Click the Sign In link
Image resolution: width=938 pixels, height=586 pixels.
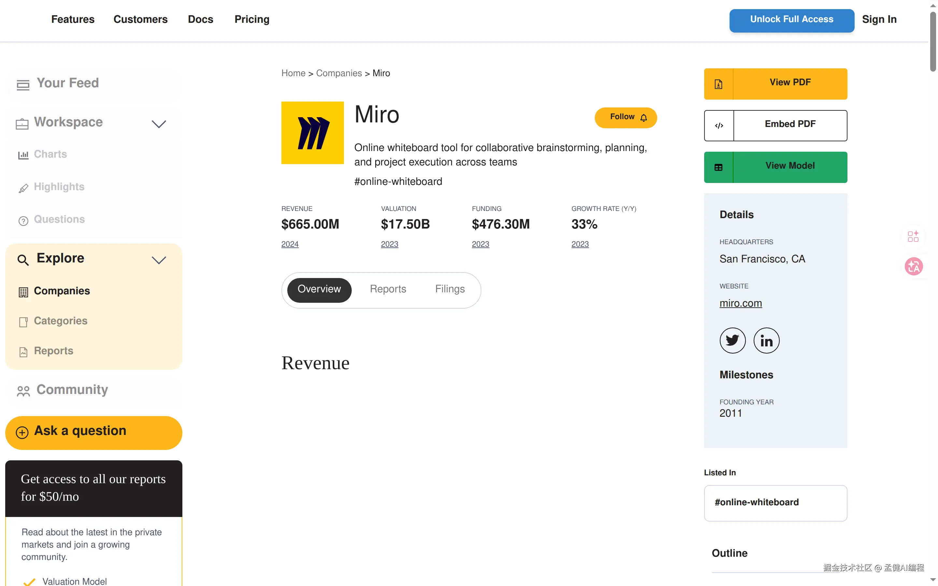pos(879,20)
